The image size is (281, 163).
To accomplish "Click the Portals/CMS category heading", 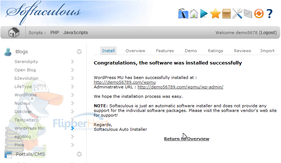I will [x=30, y=154].
